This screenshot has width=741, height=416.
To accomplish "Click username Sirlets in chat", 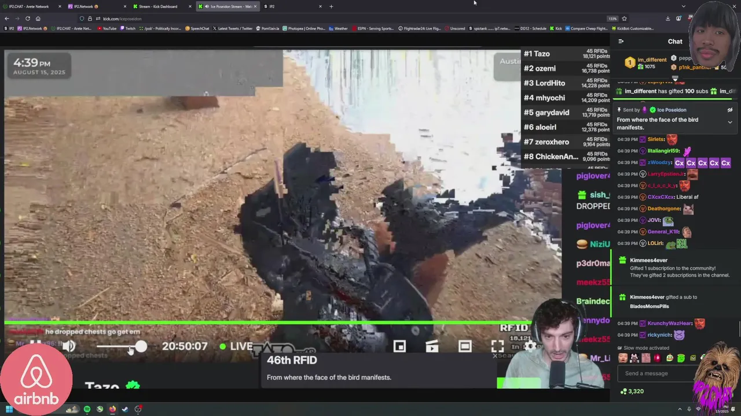I will [655, 139].
